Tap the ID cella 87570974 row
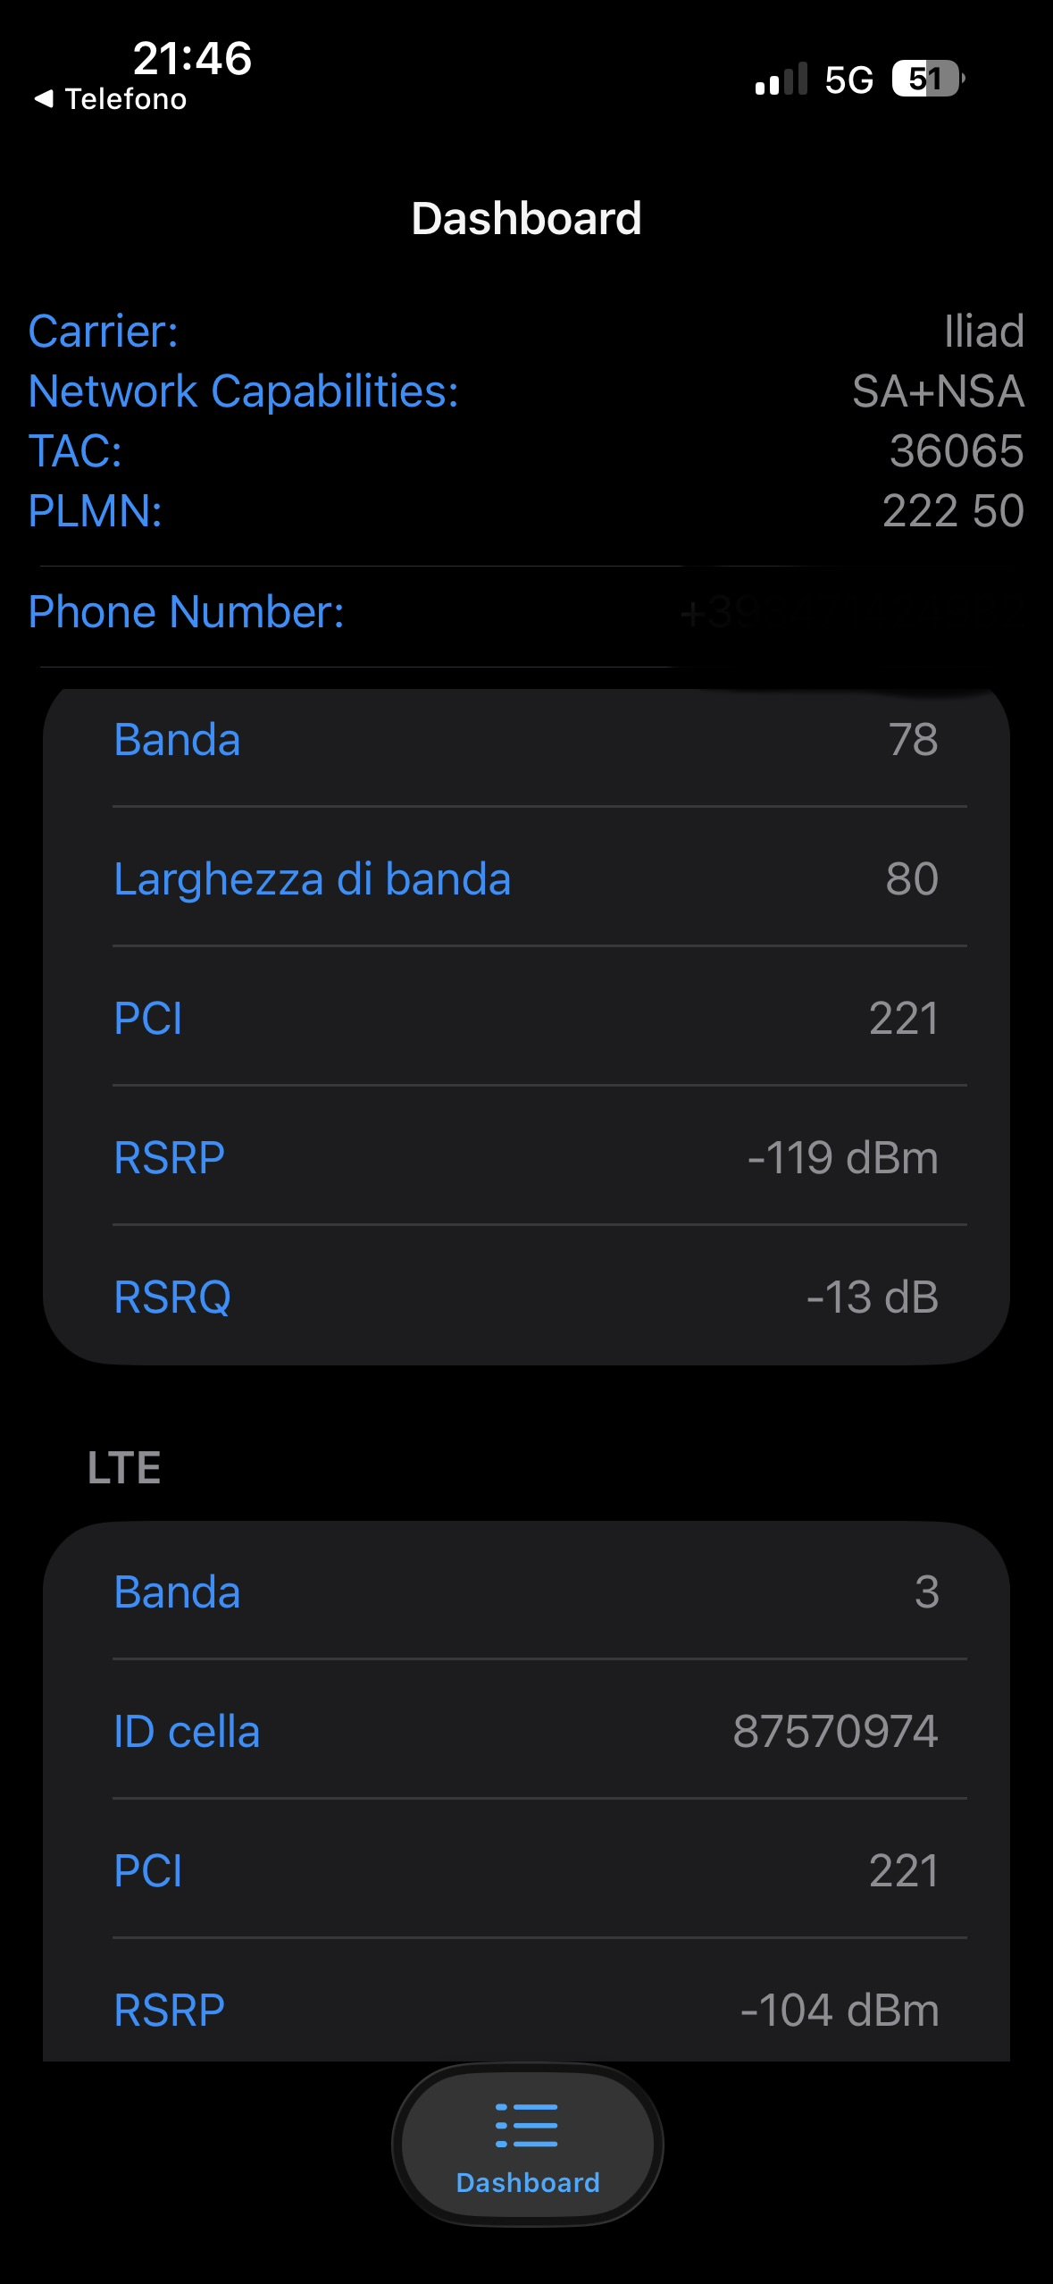The height and width of the screenshot is (2284, 1053). 526,1732
